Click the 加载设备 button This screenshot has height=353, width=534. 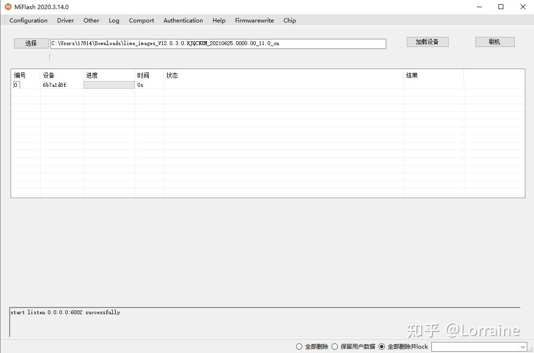tap(427, 42)
